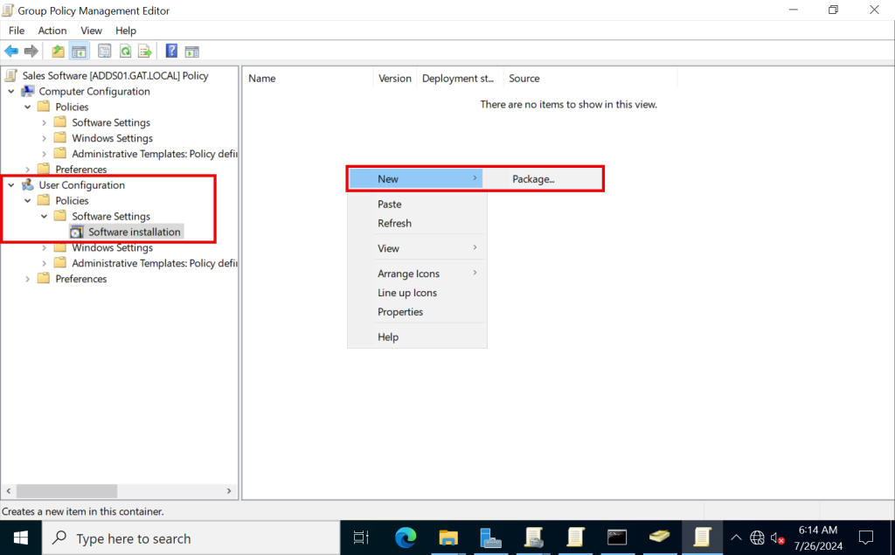This screenshot has width=895, height=555.
Task: Expand Administrative Templates under Computer Configuration
Action: point(44,153)
